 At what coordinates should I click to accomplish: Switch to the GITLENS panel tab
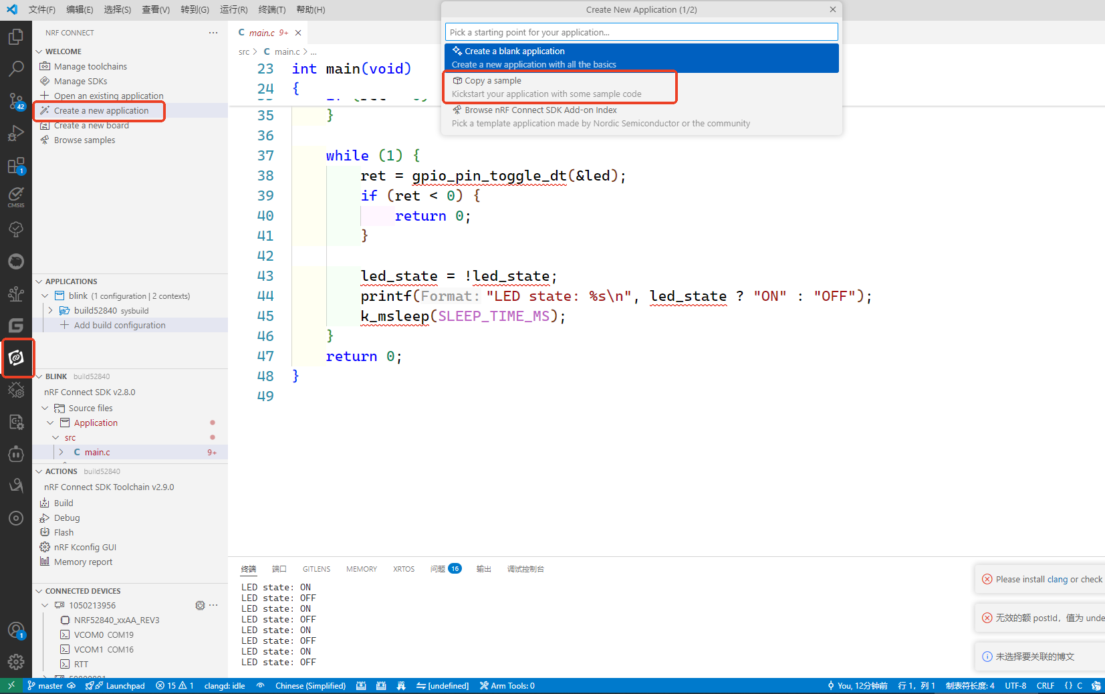point(316,569)
